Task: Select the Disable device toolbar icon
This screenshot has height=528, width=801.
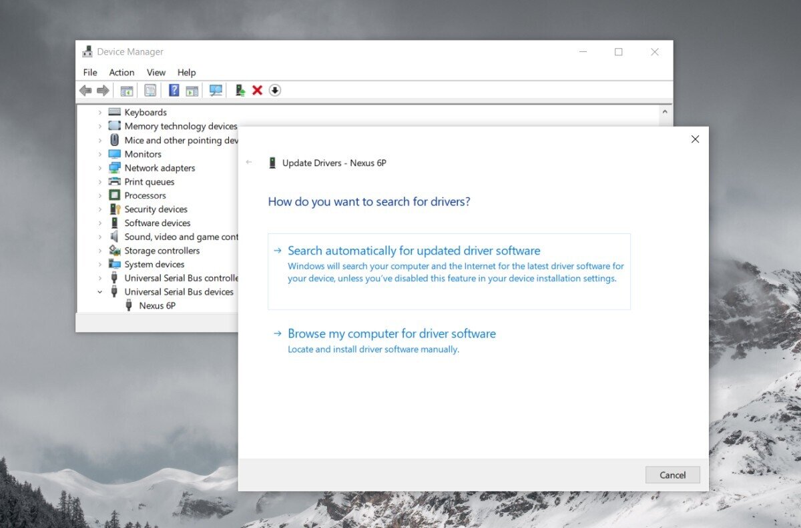Action: 274,90
